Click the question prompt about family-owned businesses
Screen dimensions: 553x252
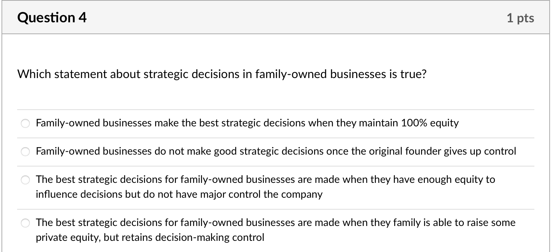point(222,74)
